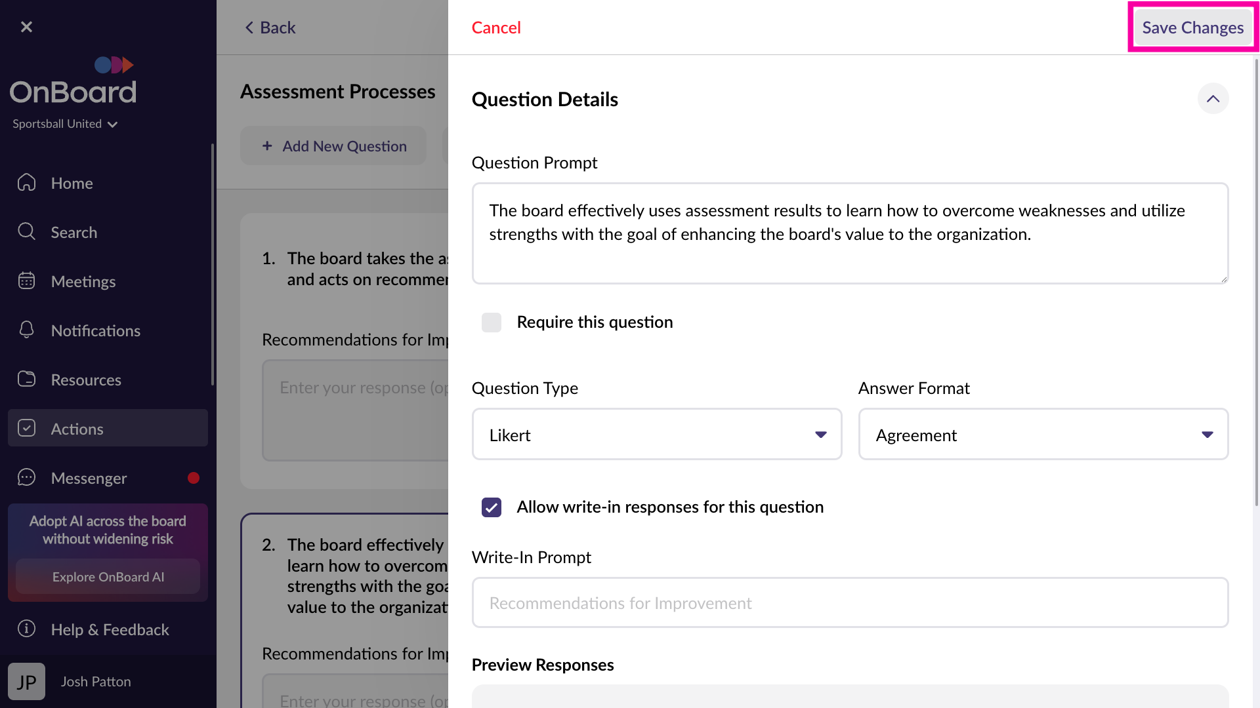Screen dimensions: 1260x708
Task: Click the OnBoard logo
Action: point(73,81)
